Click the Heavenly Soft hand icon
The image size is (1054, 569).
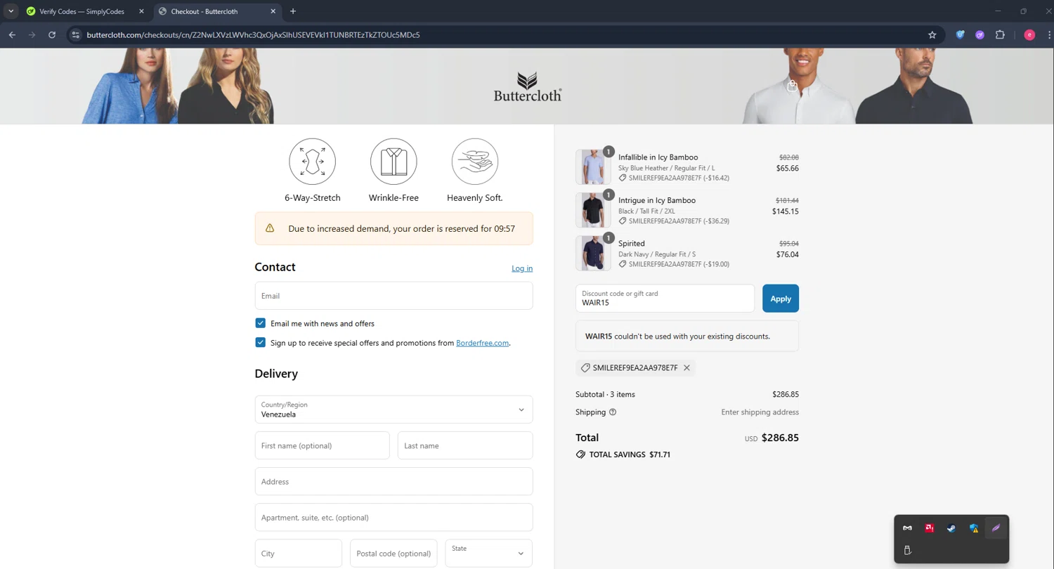click(x=475, y=162)
